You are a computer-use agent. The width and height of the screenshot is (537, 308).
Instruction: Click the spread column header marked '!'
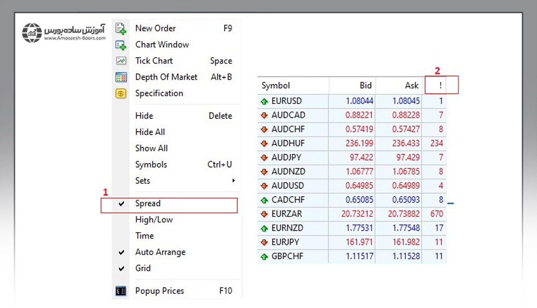pyautogui.click(x=440, y=85)
